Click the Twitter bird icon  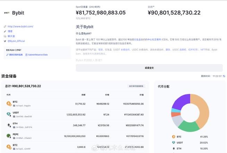pos(5,41)
